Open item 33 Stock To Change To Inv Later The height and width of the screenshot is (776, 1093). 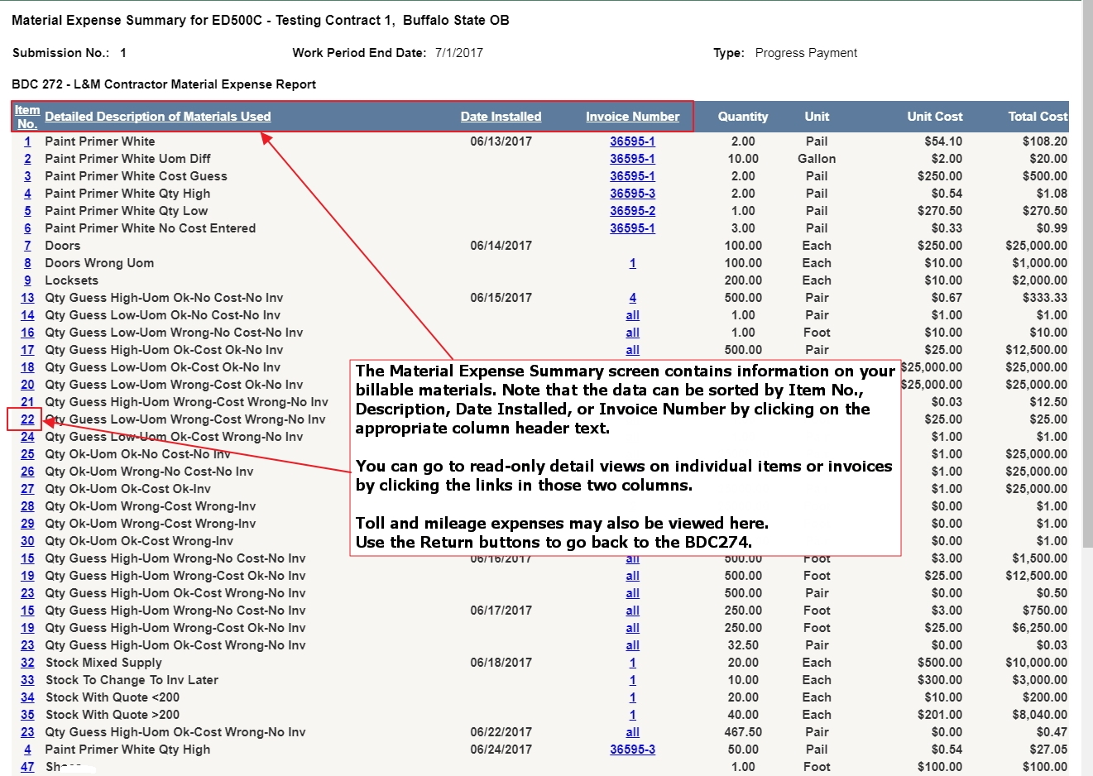27,680
